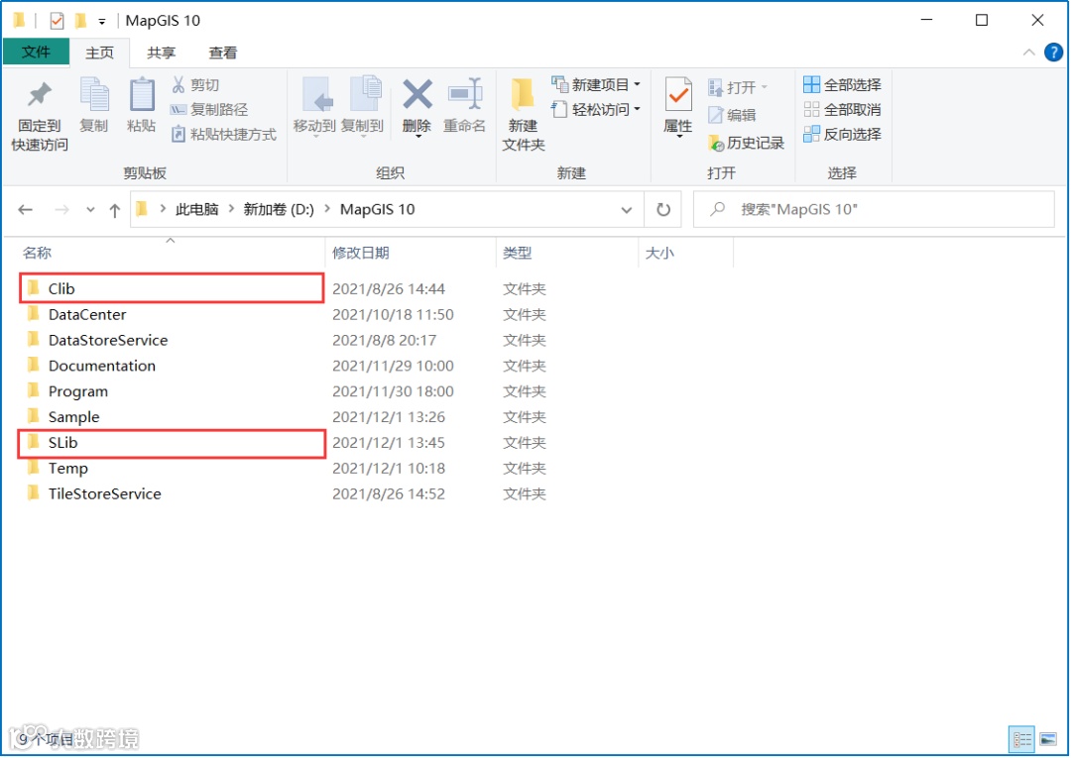Screen dimensions: 1071x758
Task: Click 此电脑 in the address path
Action: [196, 209]
